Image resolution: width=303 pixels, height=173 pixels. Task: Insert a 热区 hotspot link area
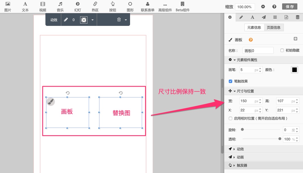pos(95,6)
